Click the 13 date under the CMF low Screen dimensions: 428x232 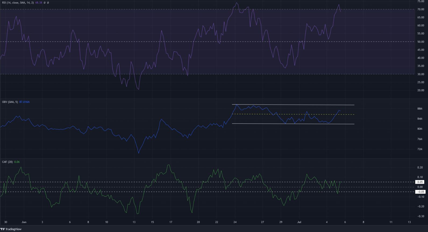(134, 222)
